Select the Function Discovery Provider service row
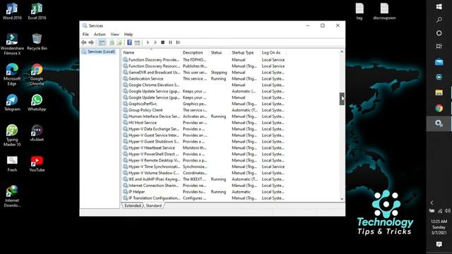 [x=204, y=59]
